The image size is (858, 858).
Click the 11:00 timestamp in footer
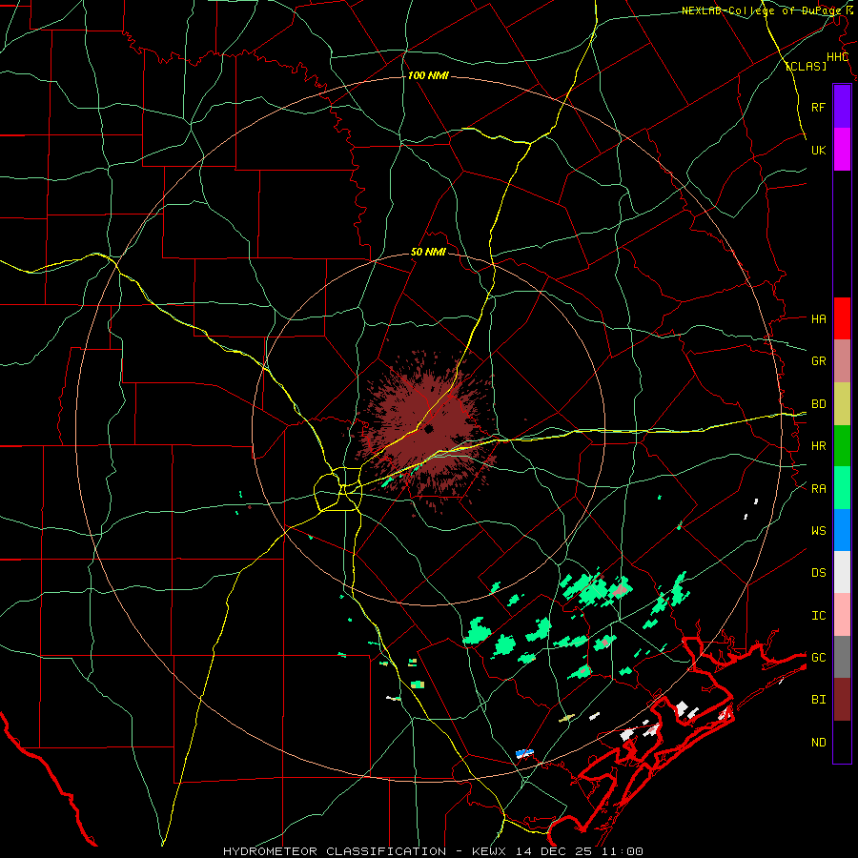pyautogui.click(x=622, y=851)
